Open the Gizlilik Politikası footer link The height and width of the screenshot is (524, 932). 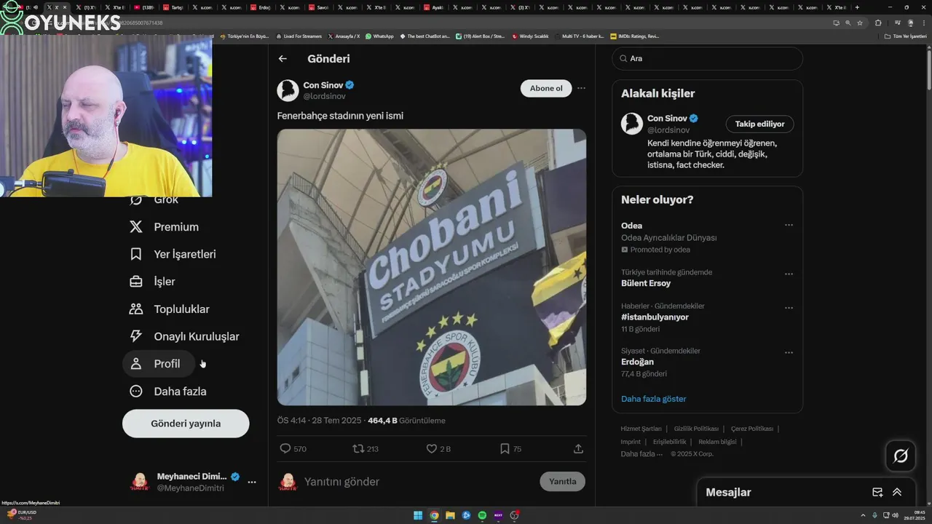(696, 429)
